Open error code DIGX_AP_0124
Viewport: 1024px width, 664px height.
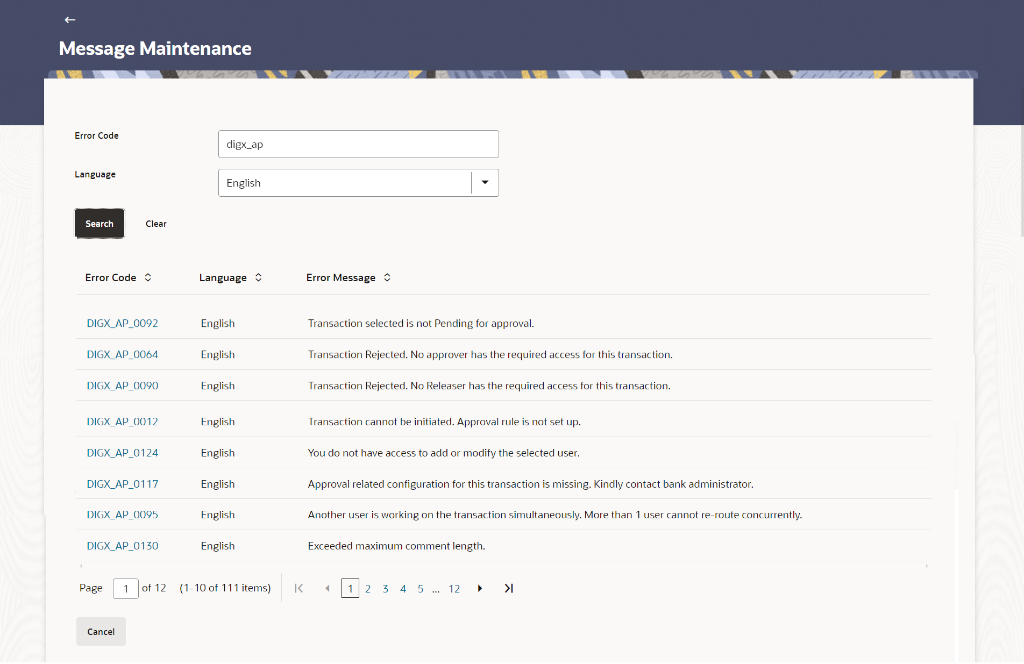[x=123, y=453]
